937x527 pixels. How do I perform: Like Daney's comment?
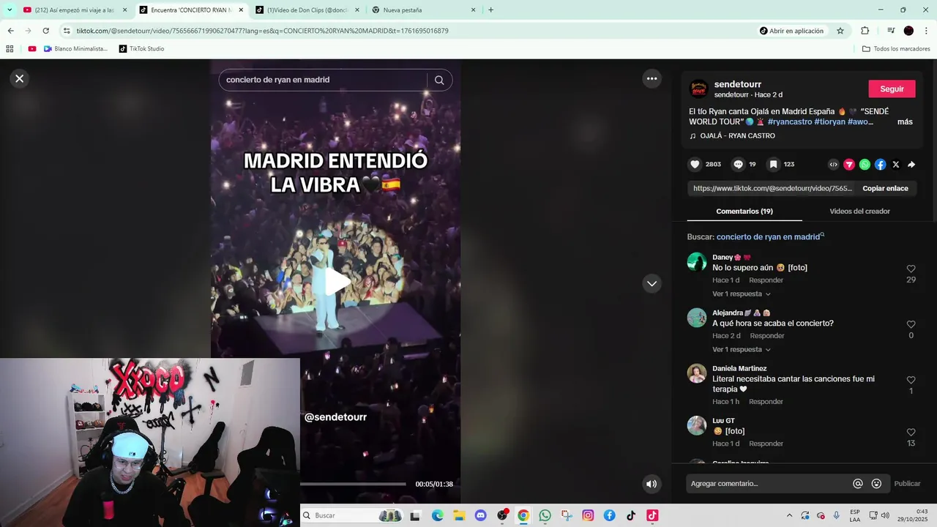pyautogui.click(x=911, y=269)
